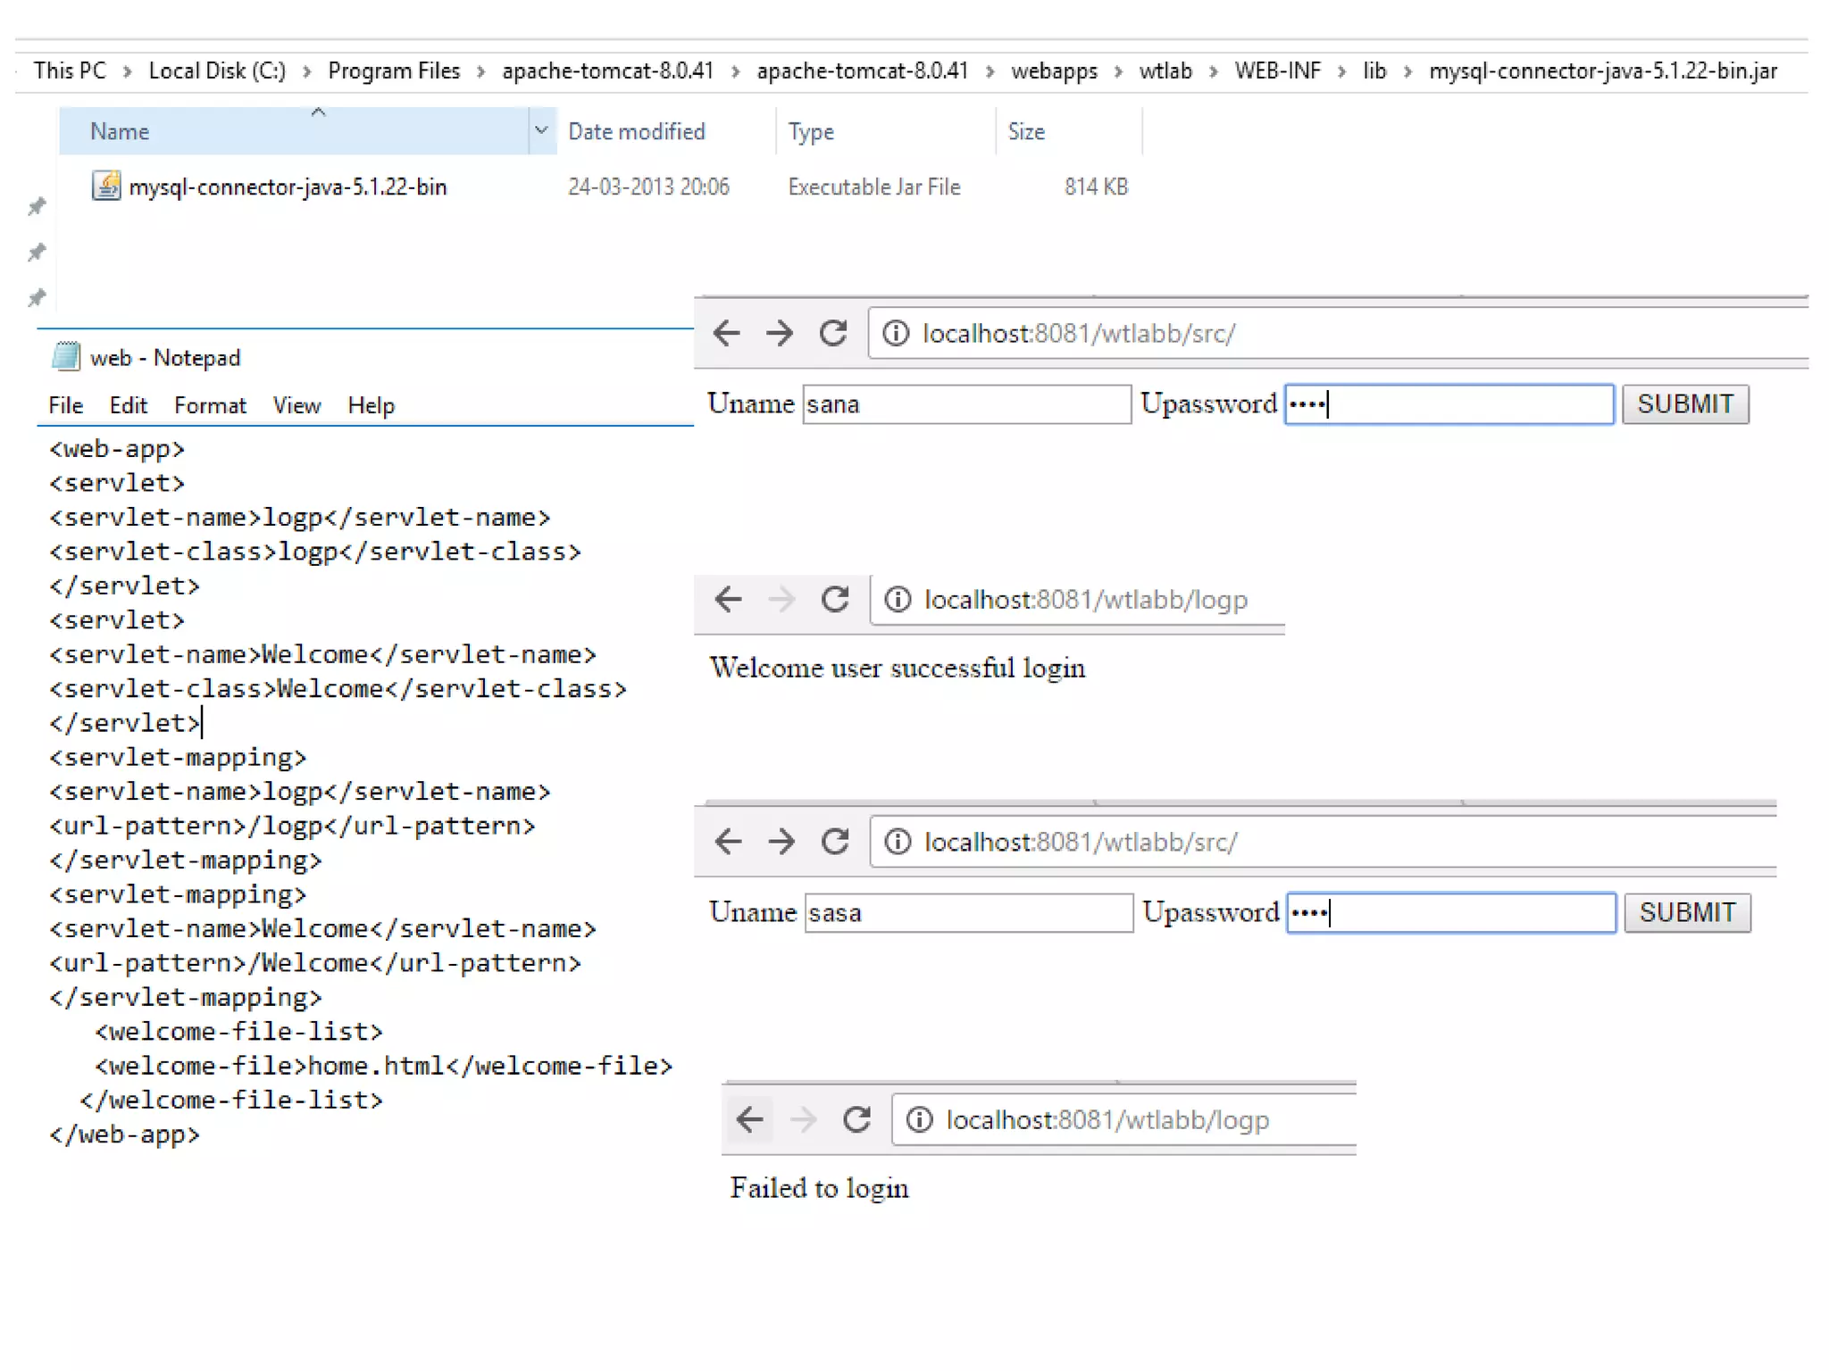This screenshot has height=1371, width=1829.
Task: Click the topmost pin icon in Explorer's left pane
Action: [37, 207]
